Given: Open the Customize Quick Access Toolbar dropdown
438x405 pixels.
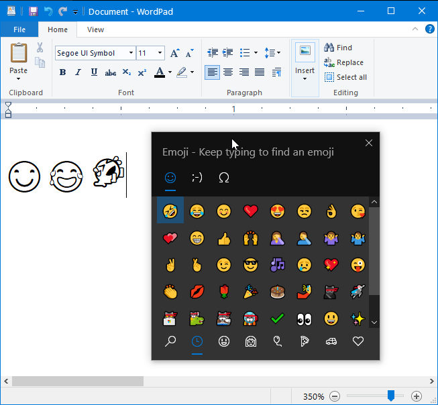Looking at the screenshot, I should pos(75,12).
